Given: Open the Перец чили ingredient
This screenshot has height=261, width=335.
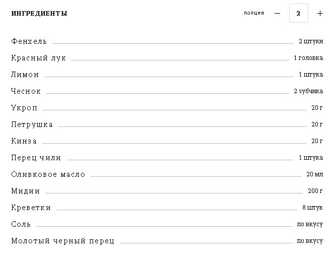Looking at the screenshot, I should 36,158.
